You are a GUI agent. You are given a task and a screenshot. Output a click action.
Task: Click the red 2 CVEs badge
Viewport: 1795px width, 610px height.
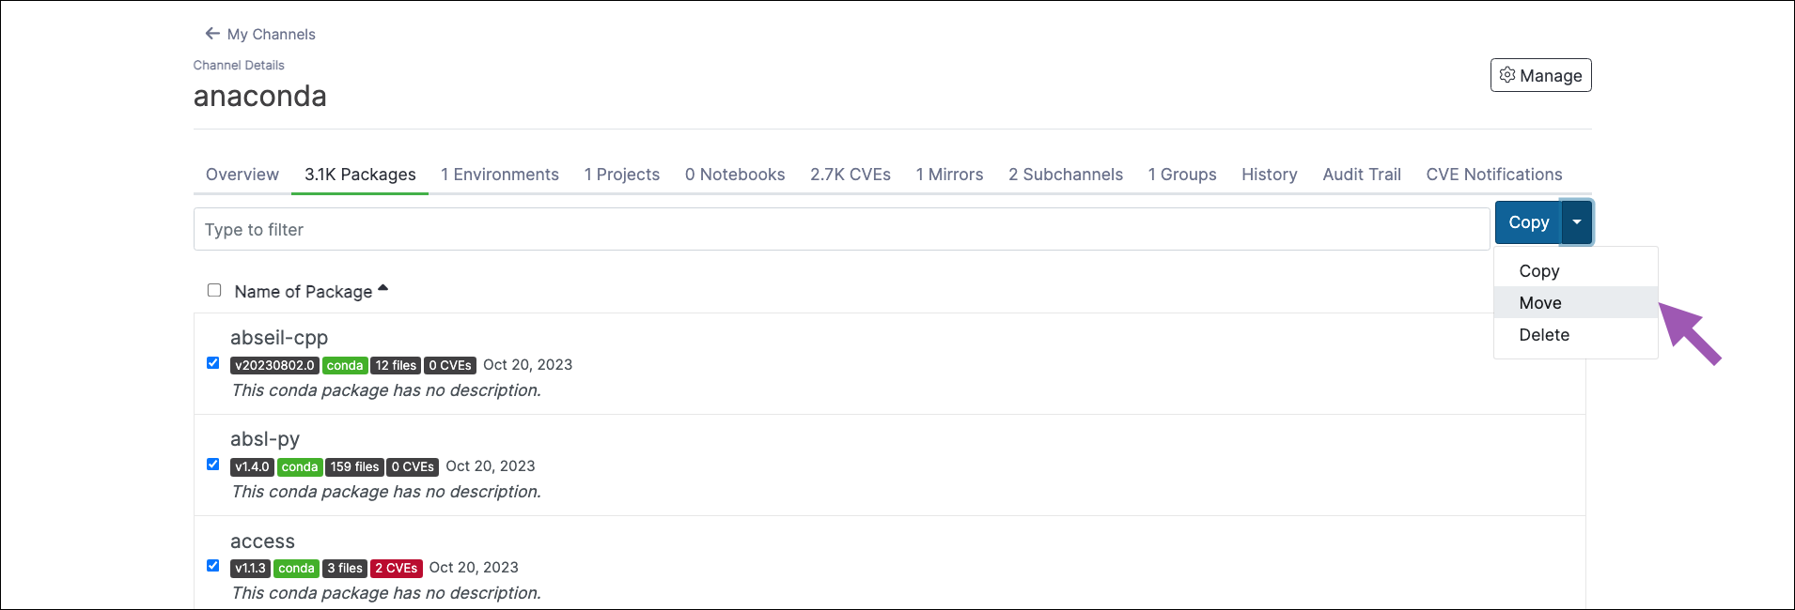(x=397, y=568)
